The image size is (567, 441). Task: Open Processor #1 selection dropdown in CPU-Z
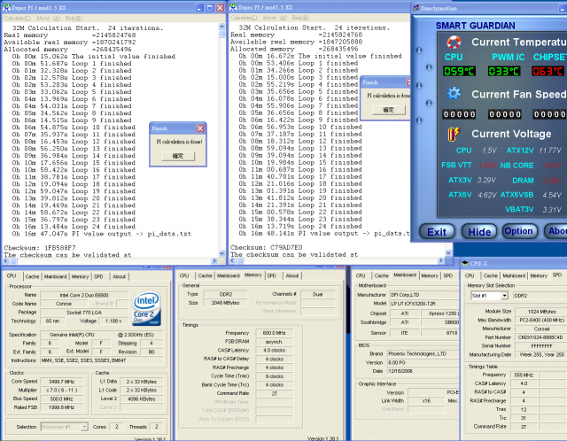click(x=84, y=427)
